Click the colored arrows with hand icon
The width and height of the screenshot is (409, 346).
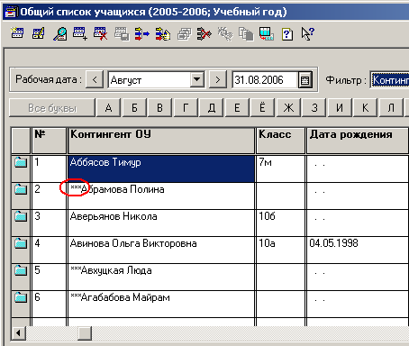163,33
